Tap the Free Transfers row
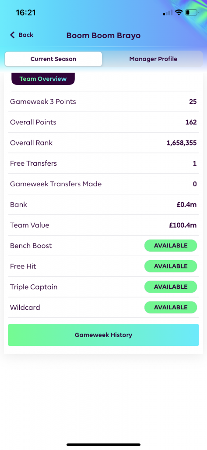Viewport: 207px width, 450px height. (x=103, y=163)
